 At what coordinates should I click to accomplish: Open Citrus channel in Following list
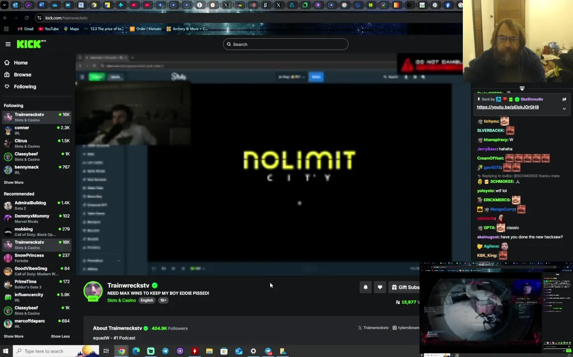tap(37, 143)
